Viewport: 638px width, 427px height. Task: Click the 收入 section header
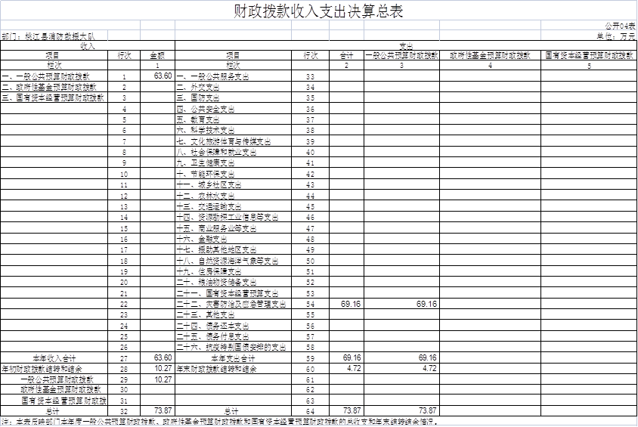(88, 45)
